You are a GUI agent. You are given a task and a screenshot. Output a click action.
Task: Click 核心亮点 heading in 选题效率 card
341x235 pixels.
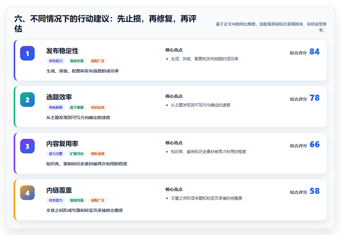pos(174,96)
